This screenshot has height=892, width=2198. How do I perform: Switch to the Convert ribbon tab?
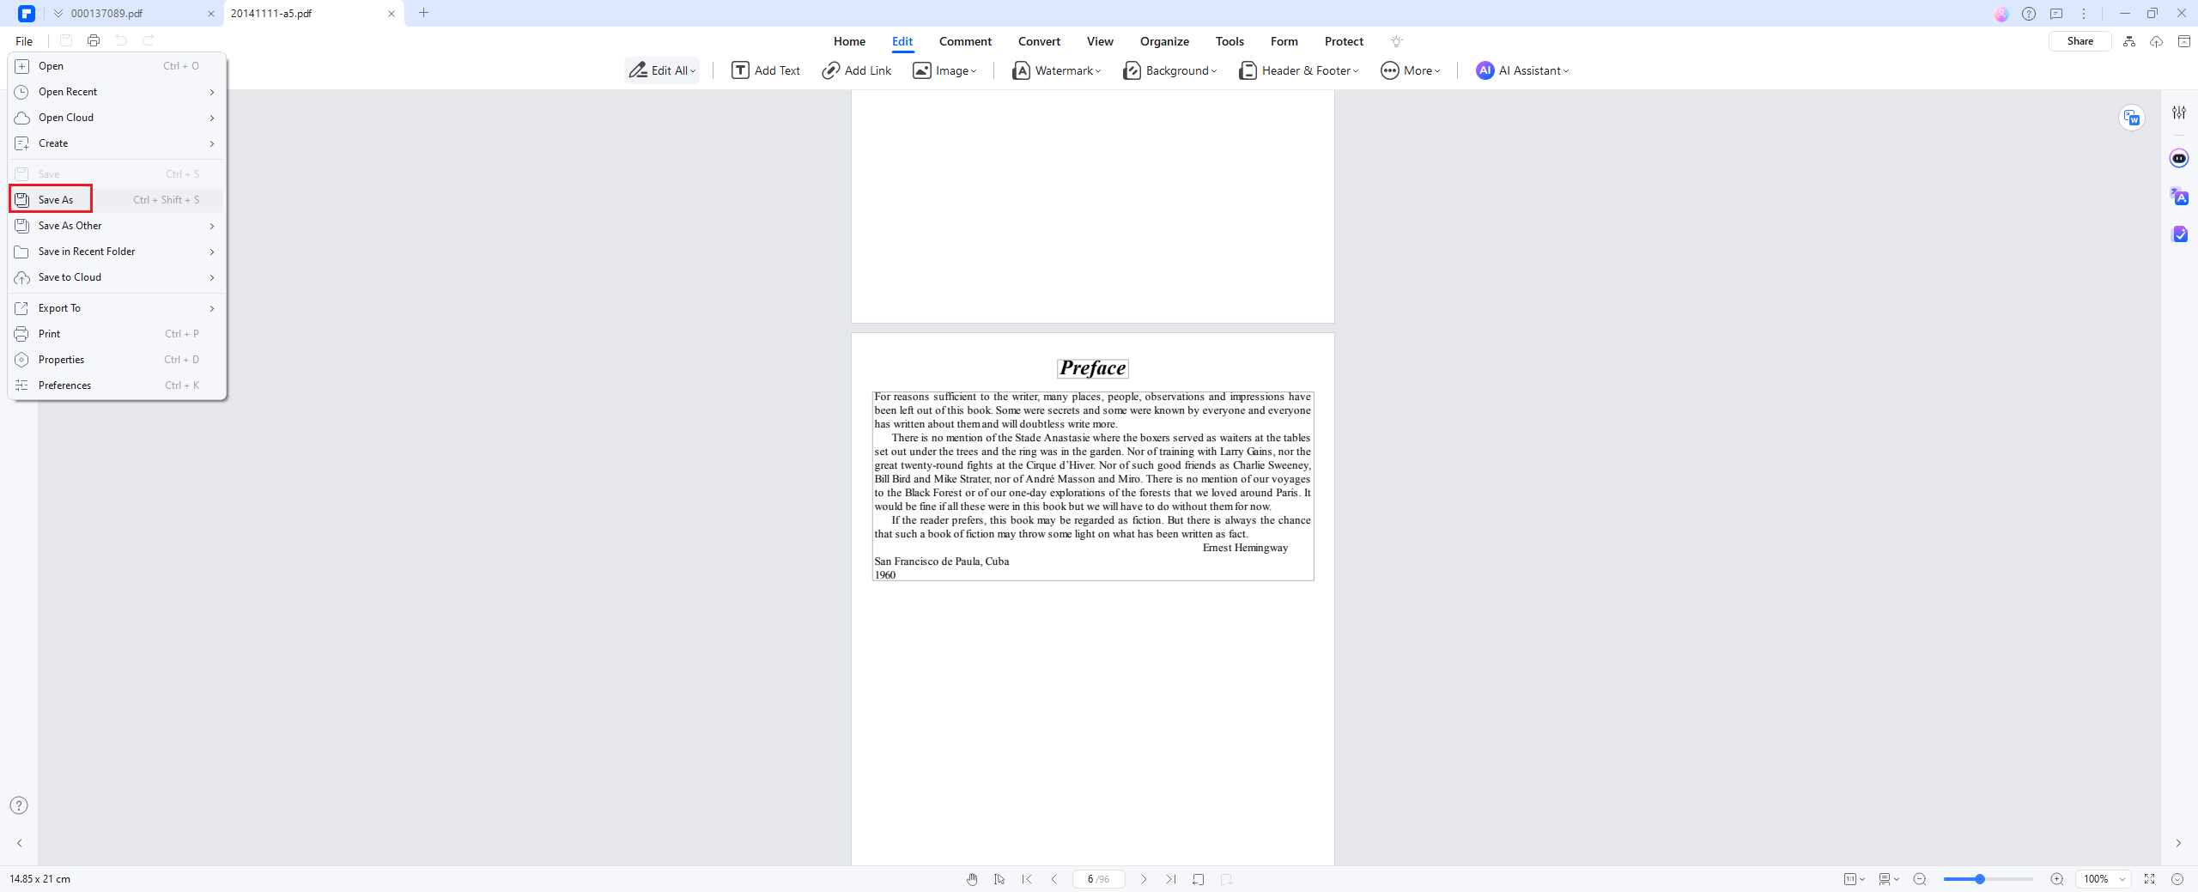pyautogui.click(x=1039, y=41)
